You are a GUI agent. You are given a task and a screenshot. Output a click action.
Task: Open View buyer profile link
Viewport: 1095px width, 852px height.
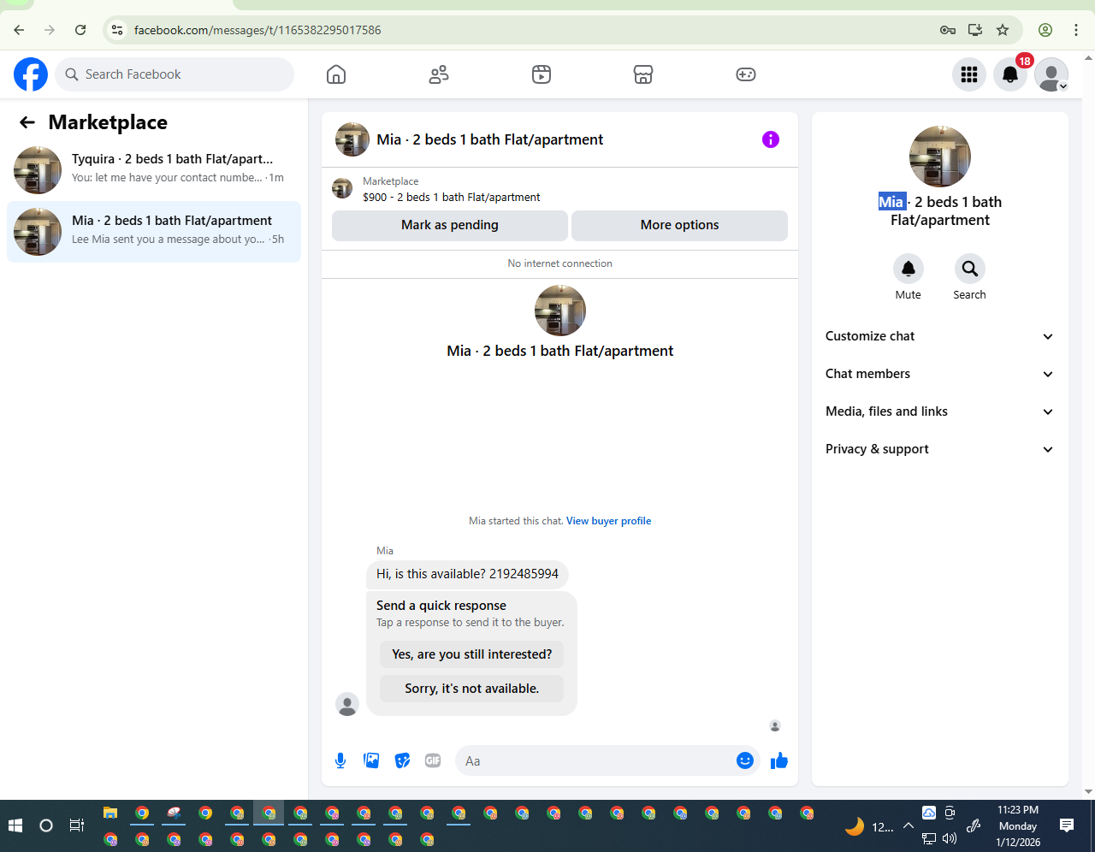coord(608,521)
